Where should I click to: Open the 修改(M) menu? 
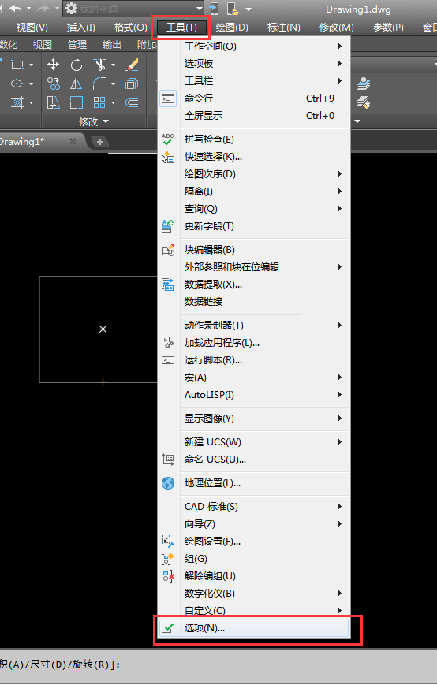tap(336, 28)
